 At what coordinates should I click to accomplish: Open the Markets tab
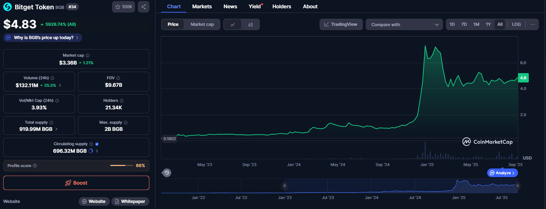coord(202,6)
